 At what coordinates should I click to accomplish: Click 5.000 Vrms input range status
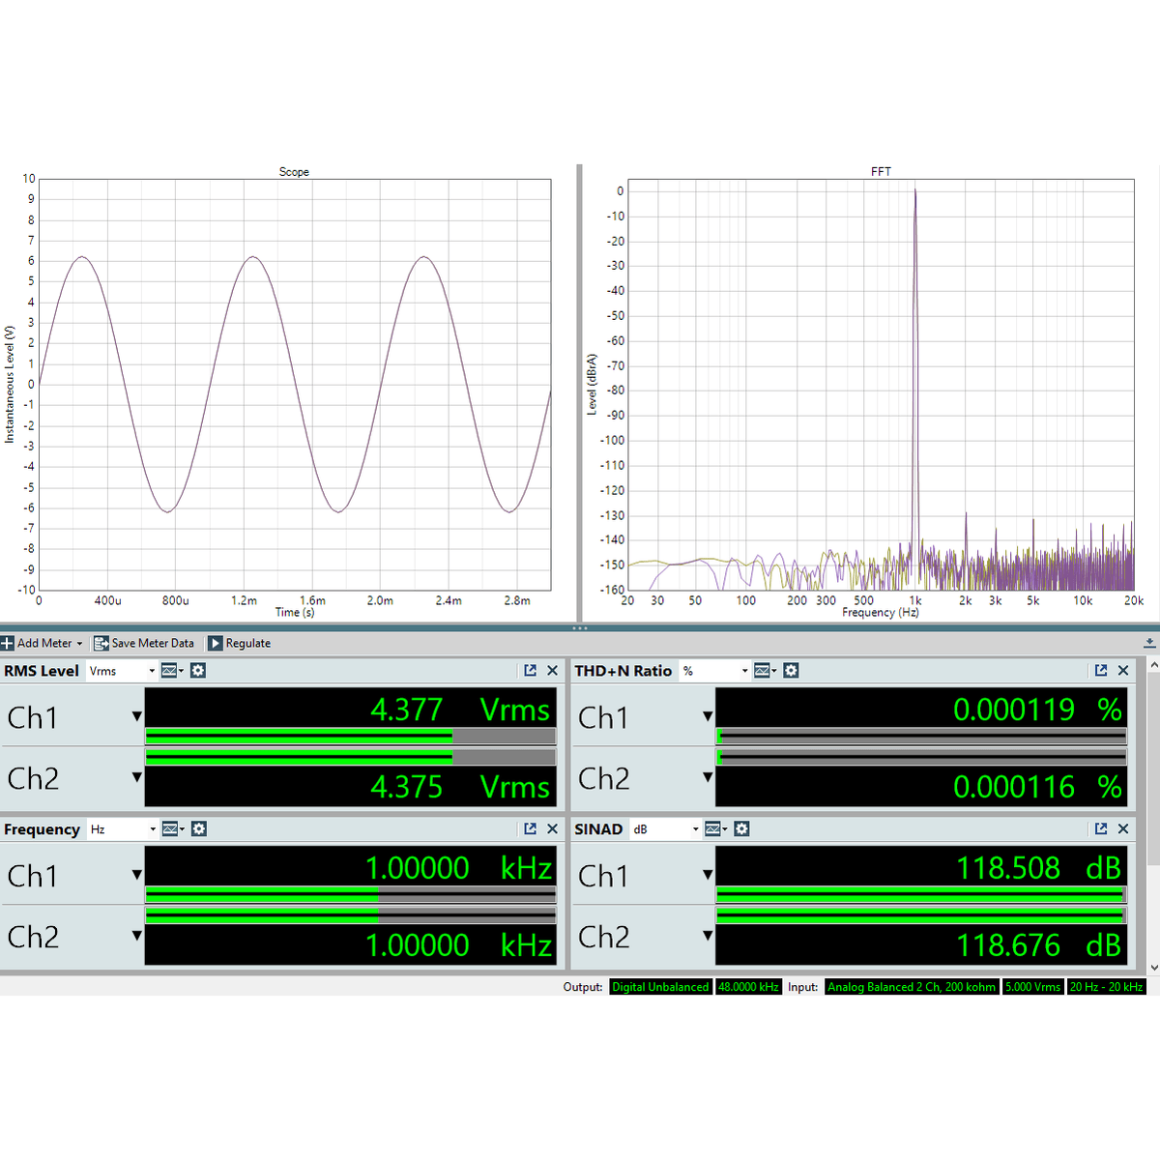(1032, 987)
